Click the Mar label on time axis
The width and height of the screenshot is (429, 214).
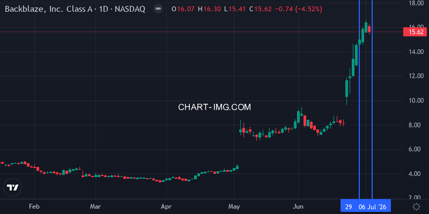click(95, 207)
